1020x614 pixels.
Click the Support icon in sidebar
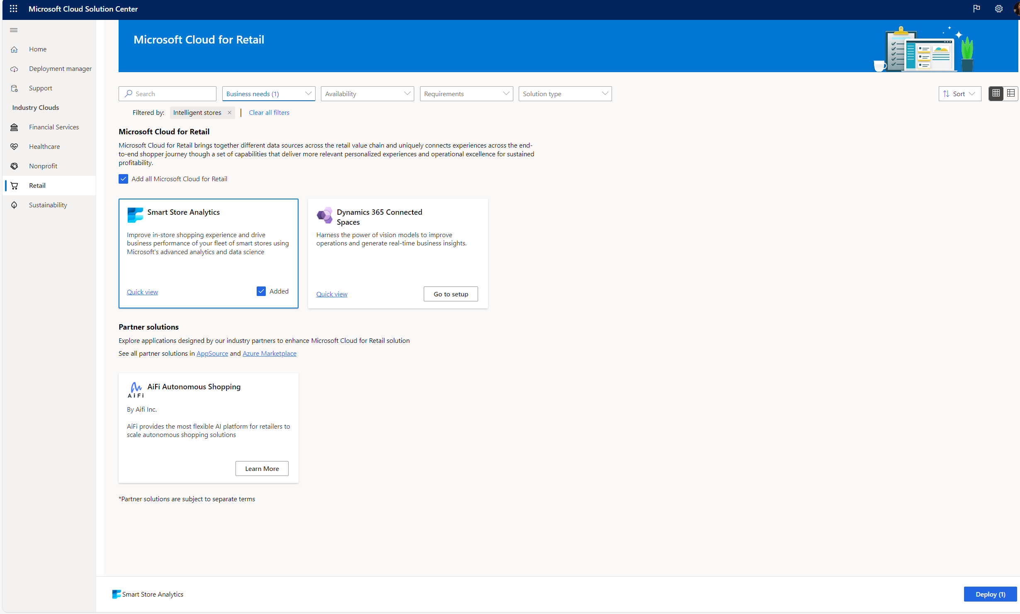[14, 88]
